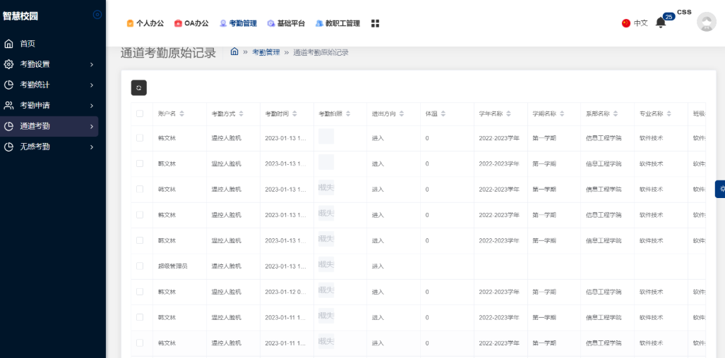
Task: Click the 考勤管理 breadcrumb link
Action: coord(266,52)
